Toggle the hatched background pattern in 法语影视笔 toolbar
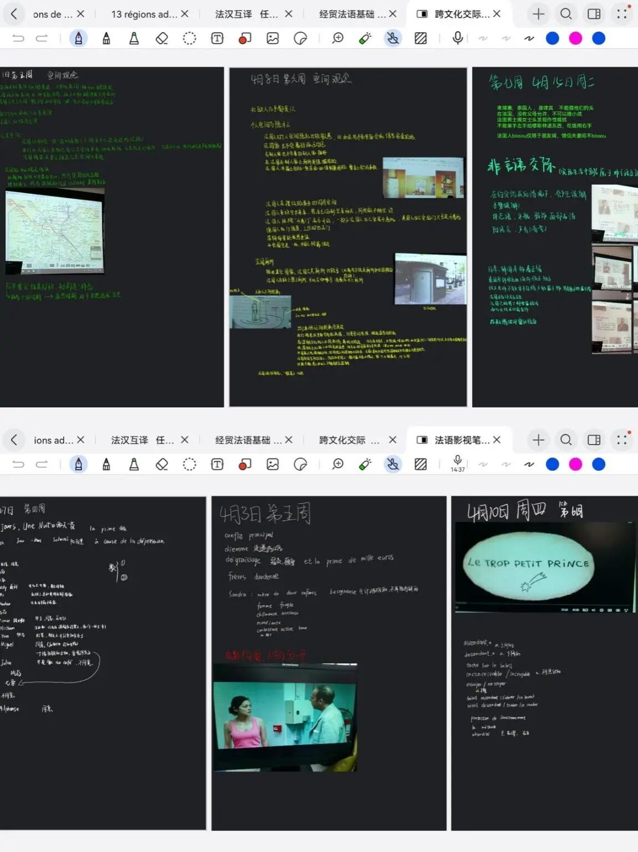This screenshot has width=638, height=852. pyautogui.click(x=421, y=465)
